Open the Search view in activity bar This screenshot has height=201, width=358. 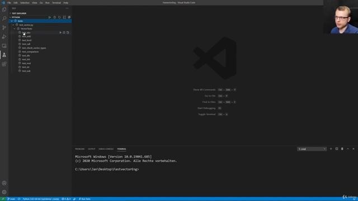click(x=4, y=18)
